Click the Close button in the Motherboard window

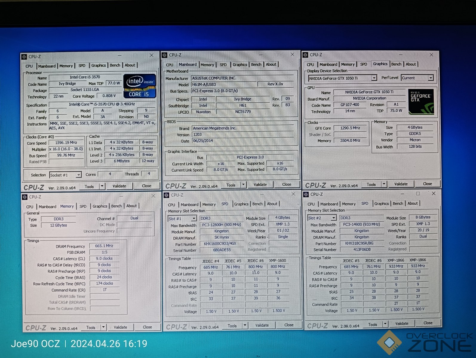pyautogui.click(x=287, y=184)
